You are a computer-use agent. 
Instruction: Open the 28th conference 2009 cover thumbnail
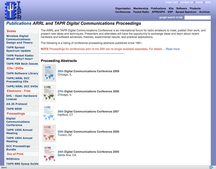[x=49, y=73]
